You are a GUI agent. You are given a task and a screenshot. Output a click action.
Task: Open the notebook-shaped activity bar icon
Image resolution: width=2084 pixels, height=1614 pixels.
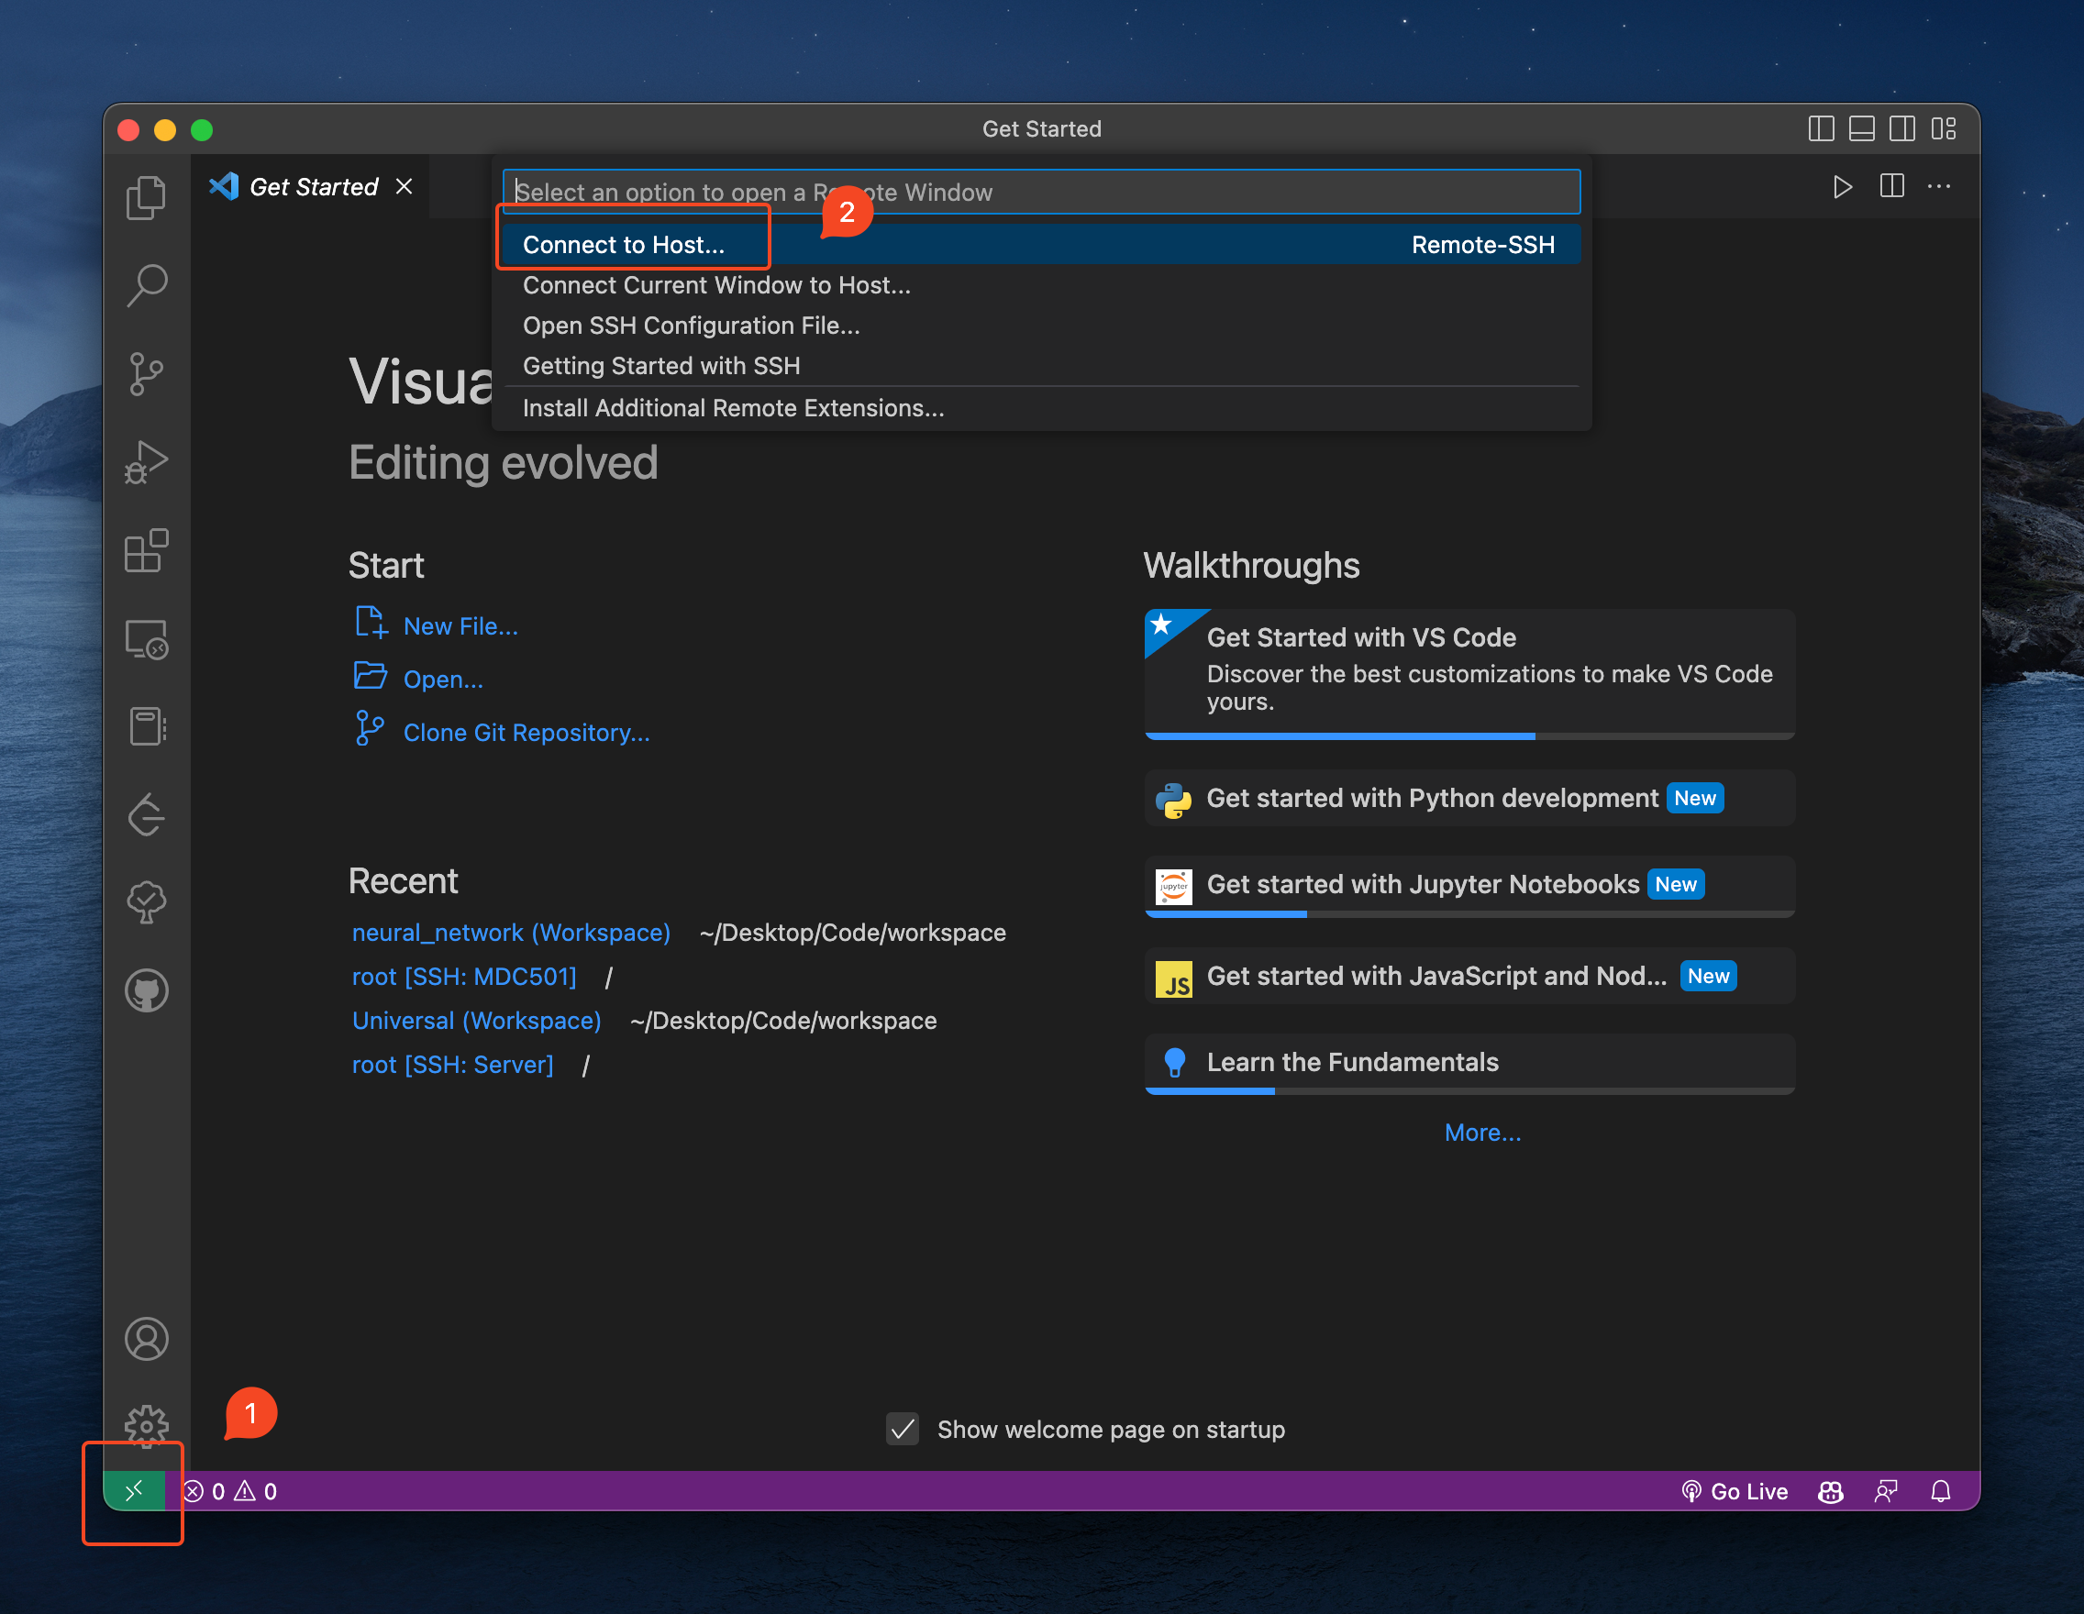[146, 727]
